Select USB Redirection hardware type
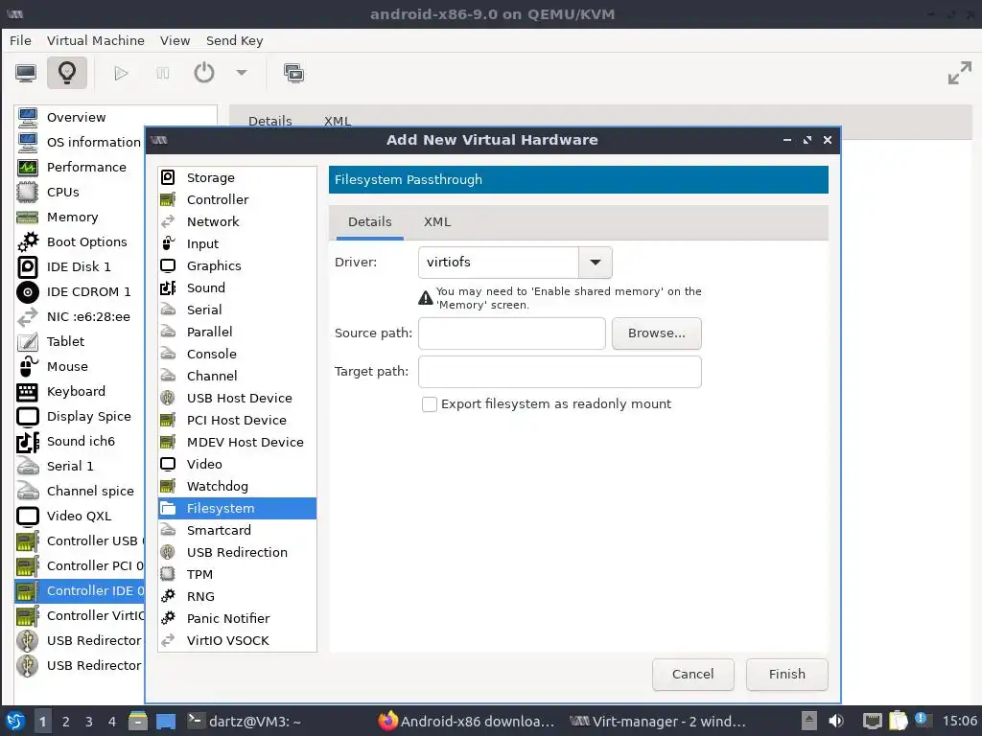Viewport: 982px width, 736px height. tap(238, 552)
